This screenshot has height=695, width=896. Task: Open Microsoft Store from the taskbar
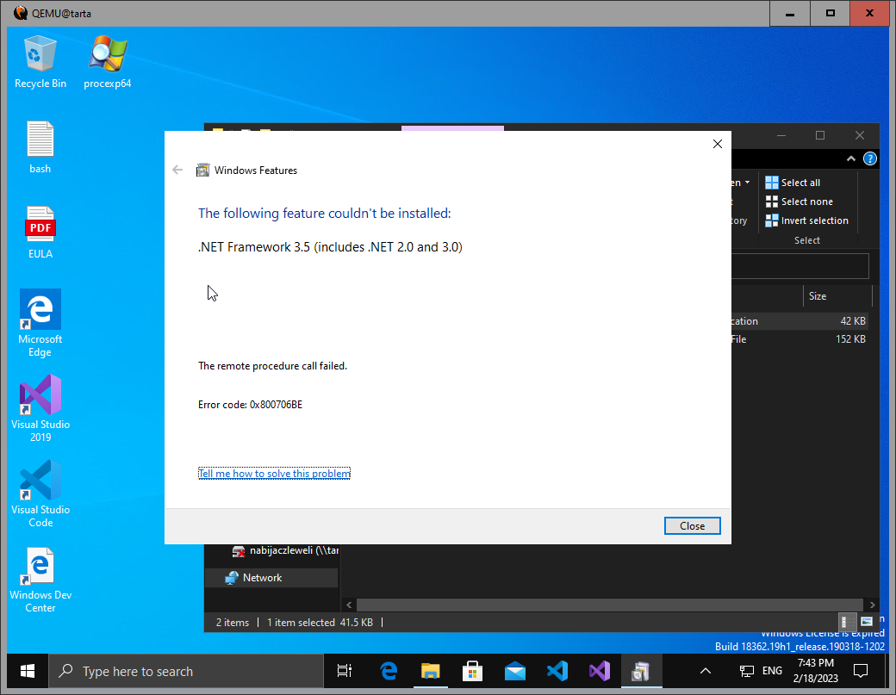tap(472, 671)
